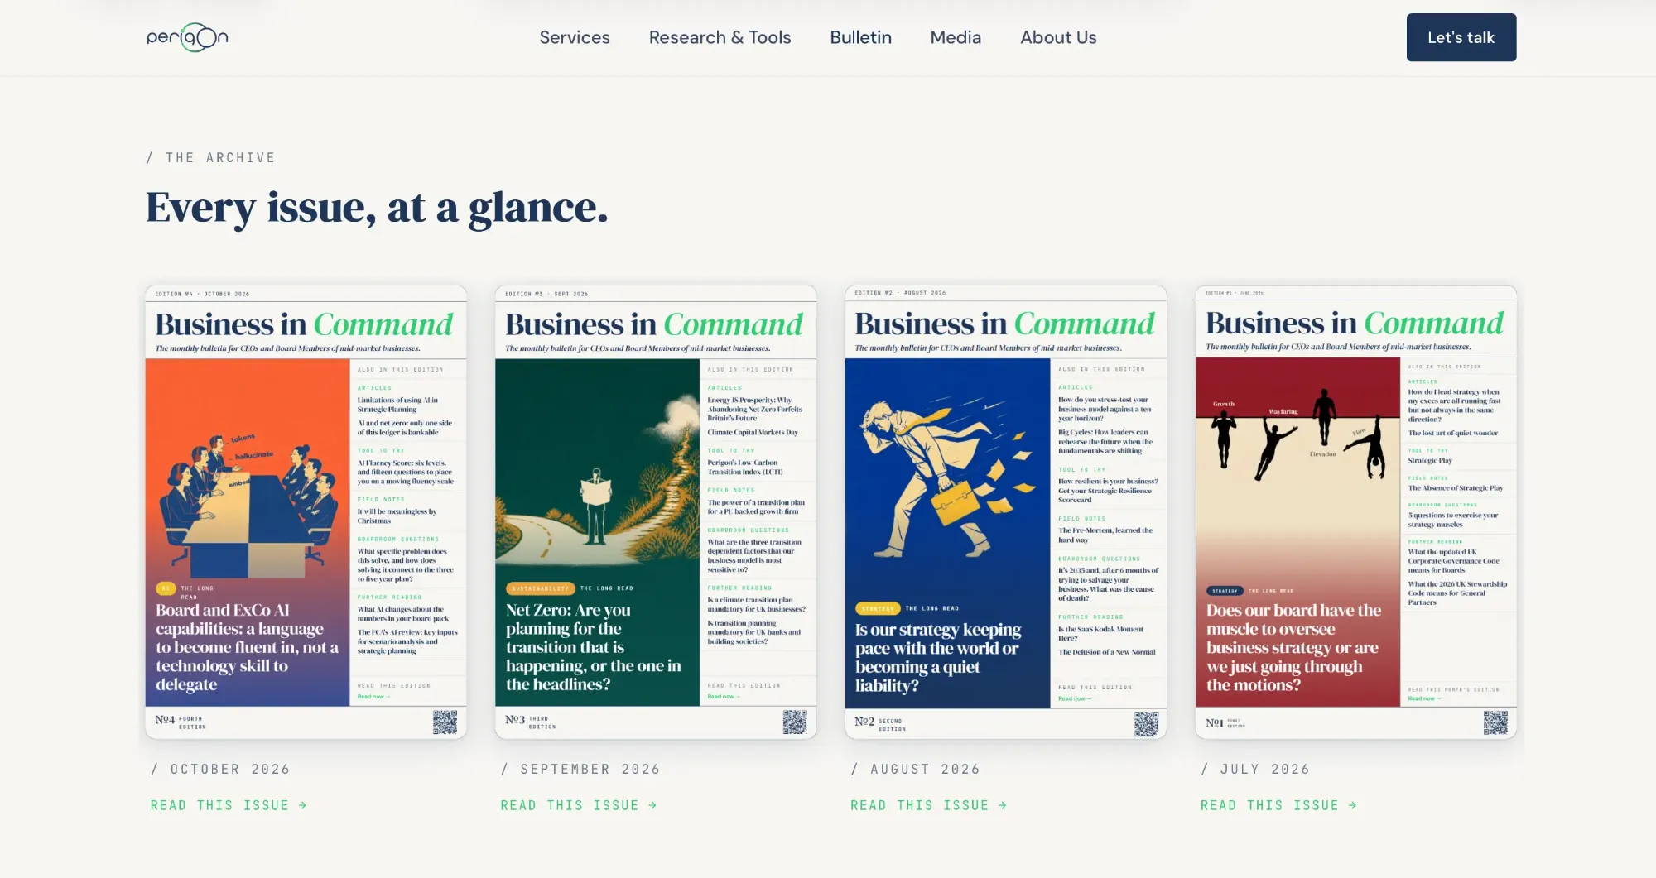
Task: Click the arrow next to October's Read This Issue
Action: pos(303,805)
